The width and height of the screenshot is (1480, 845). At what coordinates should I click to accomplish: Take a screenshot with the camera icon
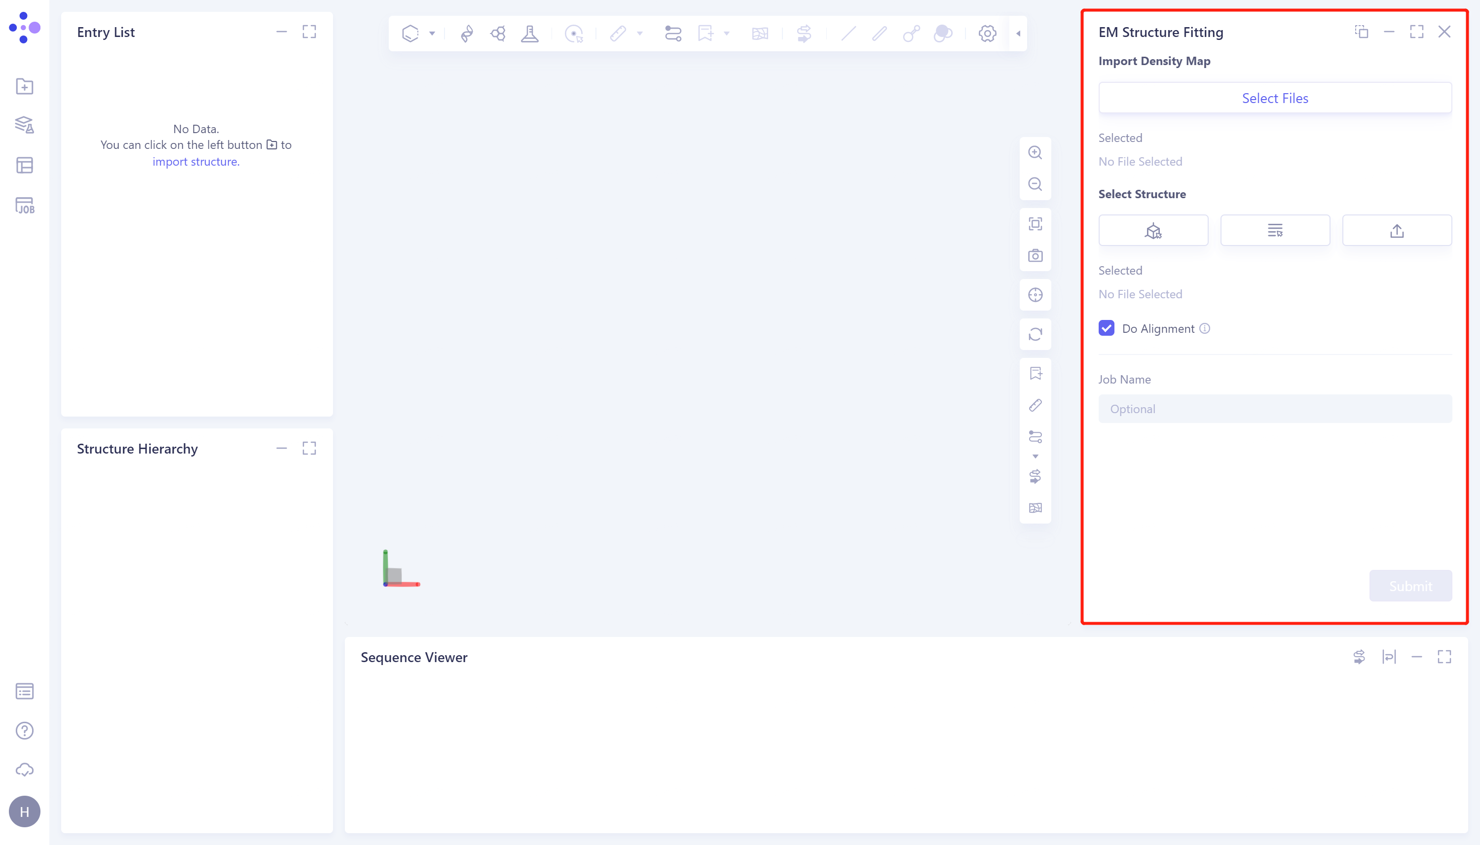[1035, 256]
